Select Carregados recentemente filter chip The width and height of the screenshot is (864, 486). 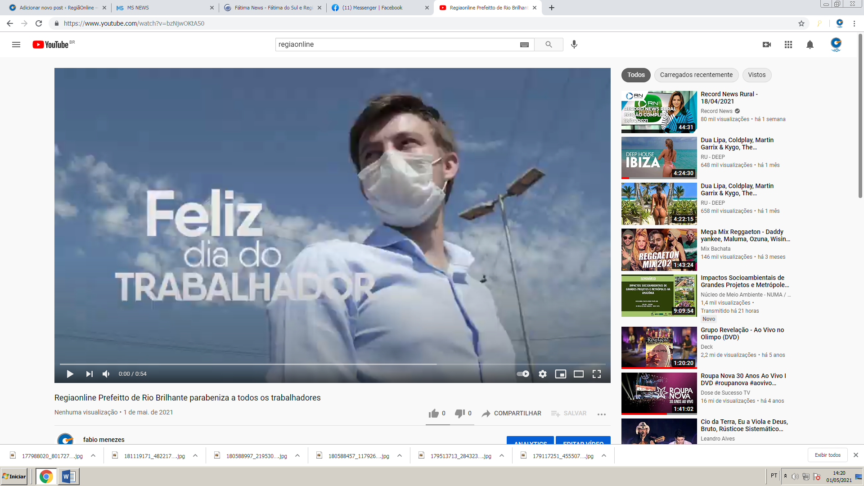[696, 75]
